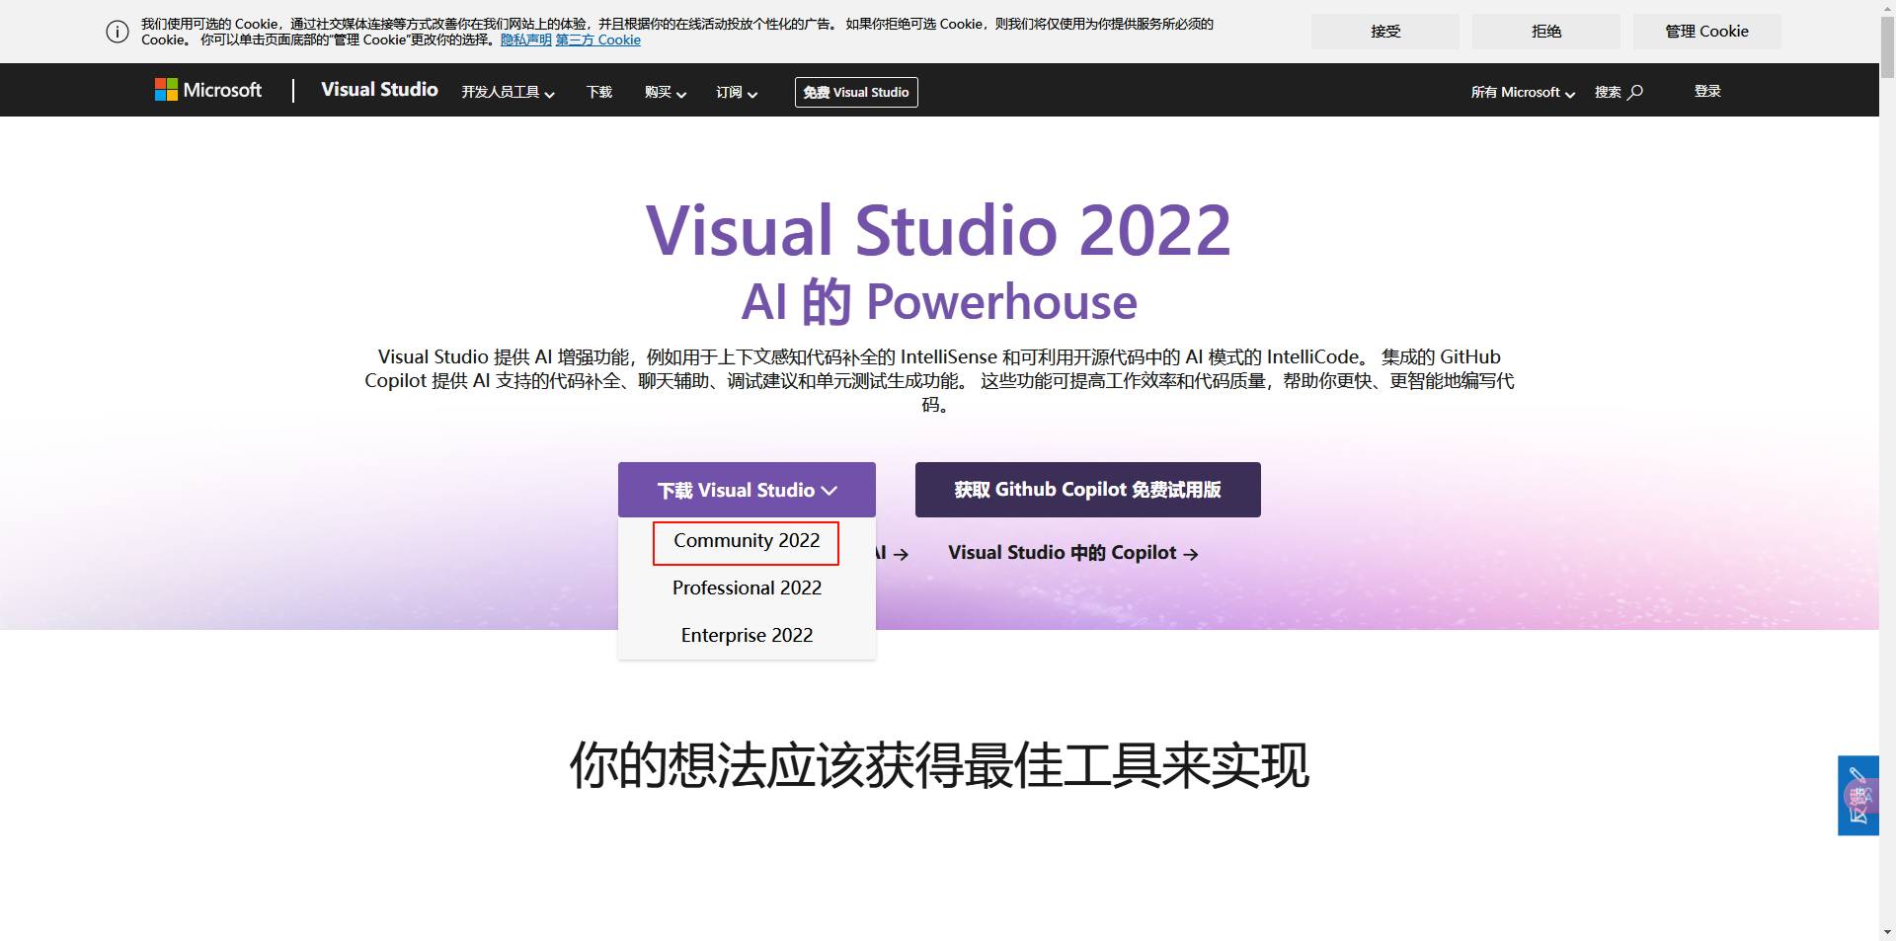
Task: Reject cookies with 拒绝 button
Action: pyautogui.click(x=1546, y=32)
